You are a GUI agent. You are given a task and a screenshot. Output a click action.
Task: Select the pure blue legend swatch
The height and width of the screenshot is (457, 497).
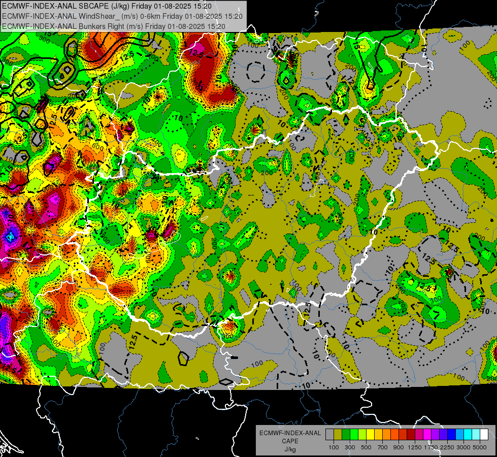(452, 435)
